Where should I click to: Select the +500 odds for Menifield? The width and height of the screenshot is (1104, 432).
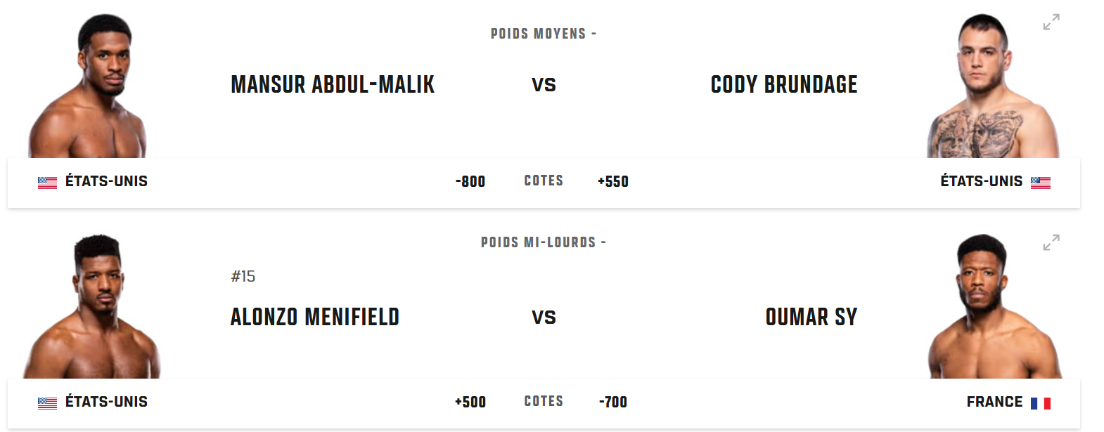pyautogui.click(x=470, y=402)
